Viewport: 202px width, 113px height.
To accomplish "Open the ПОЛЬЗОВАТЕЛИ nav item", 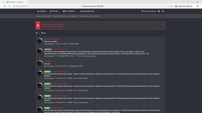I will coord(87,11).
